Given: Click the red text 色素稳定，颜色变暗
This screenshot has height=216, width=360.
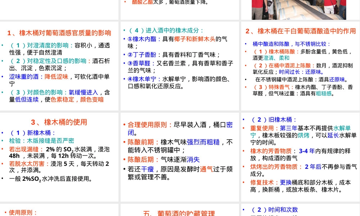Looking at the screenshot, I should tap(77, 99).
